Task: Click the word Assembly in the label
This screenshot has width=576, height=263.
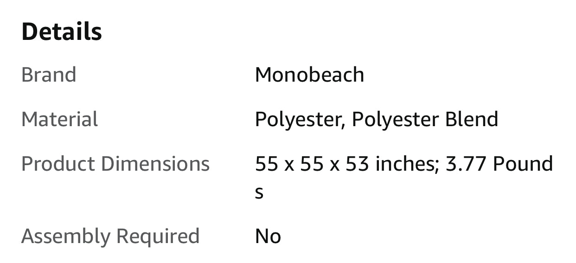Action: click(65, 236)
